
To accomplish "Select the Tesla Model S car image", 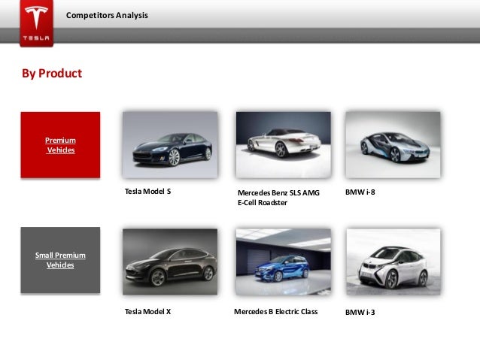I will 170,144.
